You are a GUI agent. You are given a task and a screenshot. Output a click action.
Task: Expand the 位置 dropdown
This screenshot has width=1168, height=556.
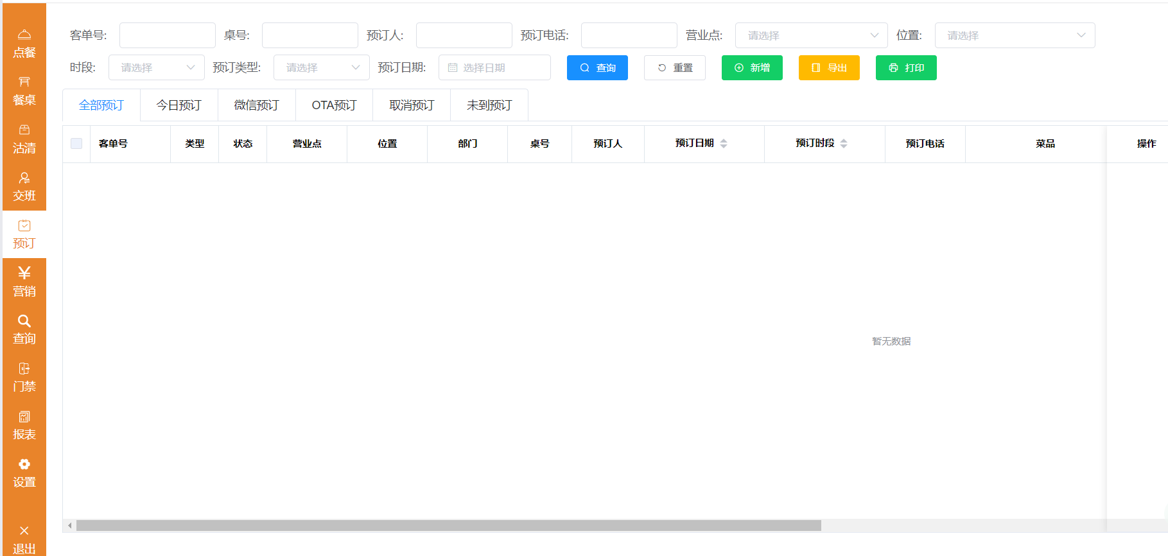pyautogui.click(x=1015, y=35)
